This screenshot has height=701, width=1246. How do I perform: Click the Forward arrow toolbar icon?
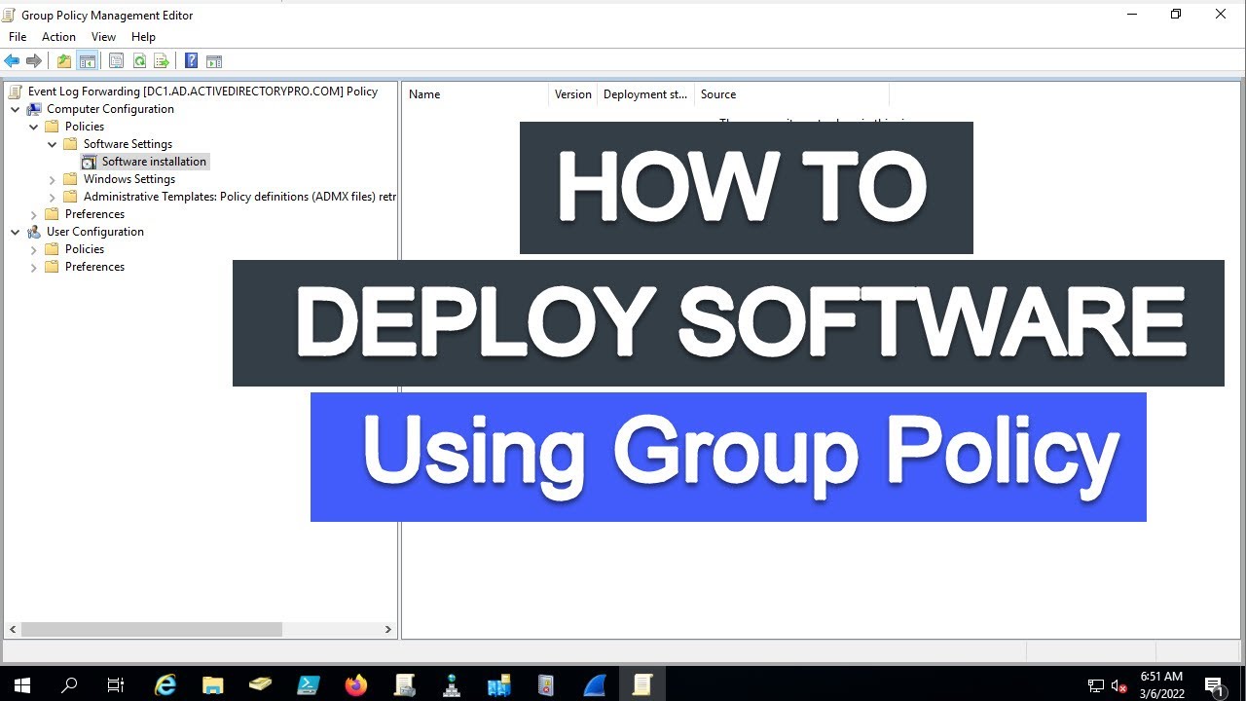click(34, 61)
